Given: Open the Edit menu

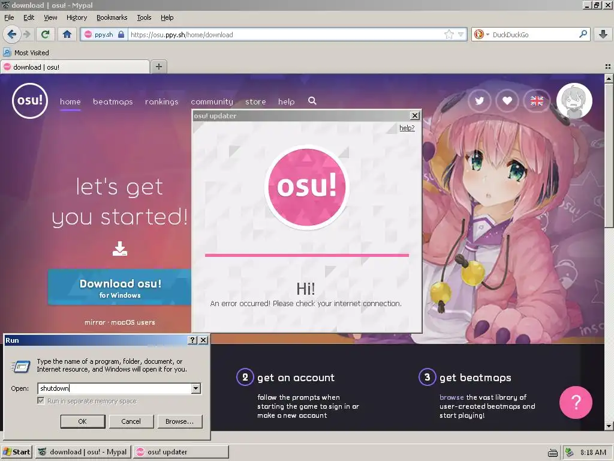Looking at the screenshot, I should [29, 17].
